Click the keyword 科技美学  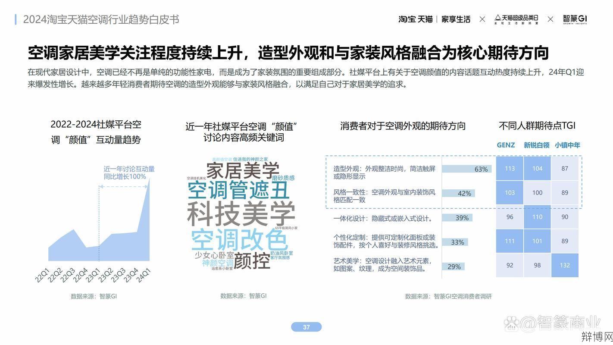[x=241, y=213]
